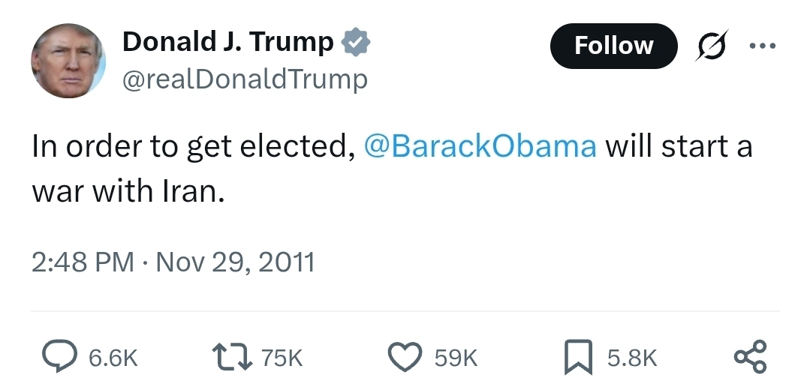Viewport: 810px width, 390px height.
Task: Open the Donald J. Trump display name link
Action: [x=227, y=42]
